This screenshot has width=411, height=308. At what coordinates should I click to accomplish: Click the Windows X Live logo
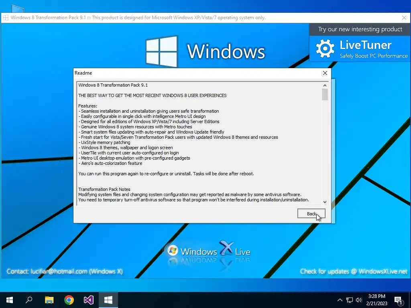coord(209,251)
